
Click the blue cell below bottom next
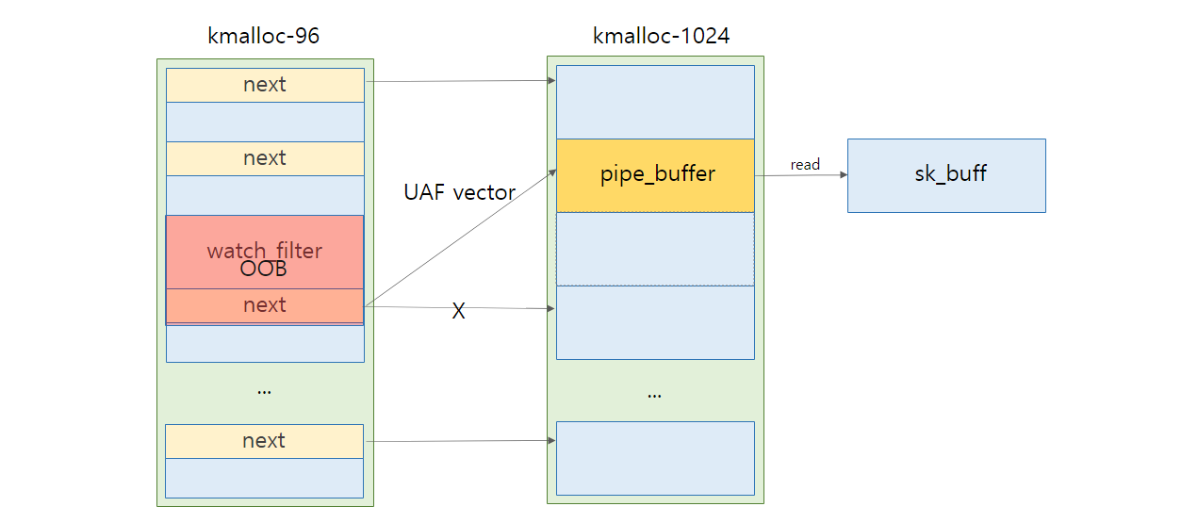point(264,478)
